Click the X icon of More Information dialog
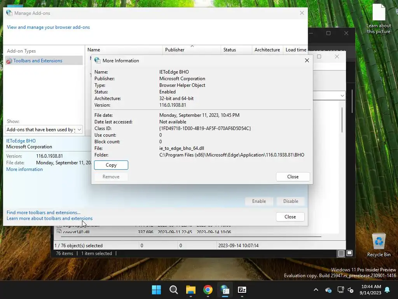 click(x=307, y=60)
